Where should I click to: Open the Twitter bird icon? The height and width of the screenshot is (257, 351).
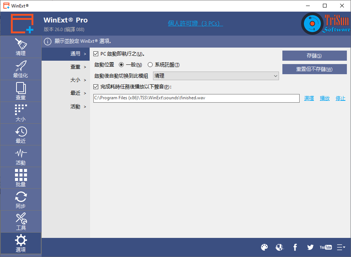coord(310,247)
